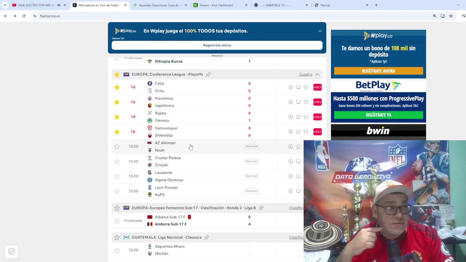This screenshot has height=262, width=466.
Task: Open lineups shirt icon for Celje match
Action: tap(306, 87)
